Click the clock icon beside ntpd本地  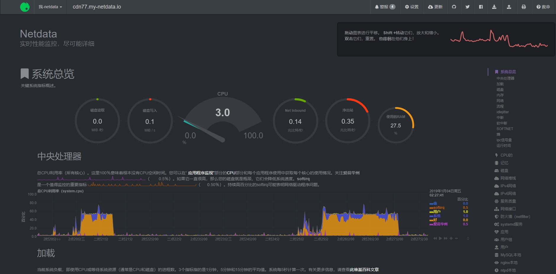tap(497, 270)
